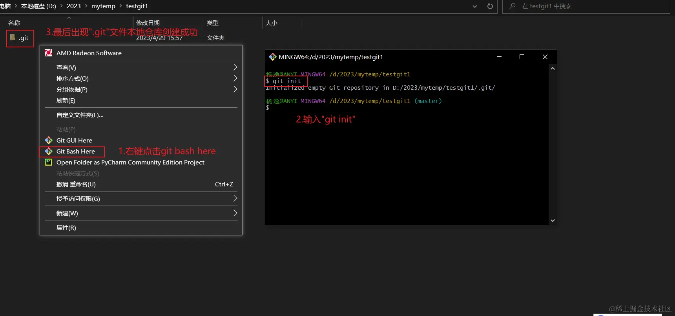Select the .git folder name
Image resolution: width=675 pixels, height=316 pixels.
pos(24,38)
